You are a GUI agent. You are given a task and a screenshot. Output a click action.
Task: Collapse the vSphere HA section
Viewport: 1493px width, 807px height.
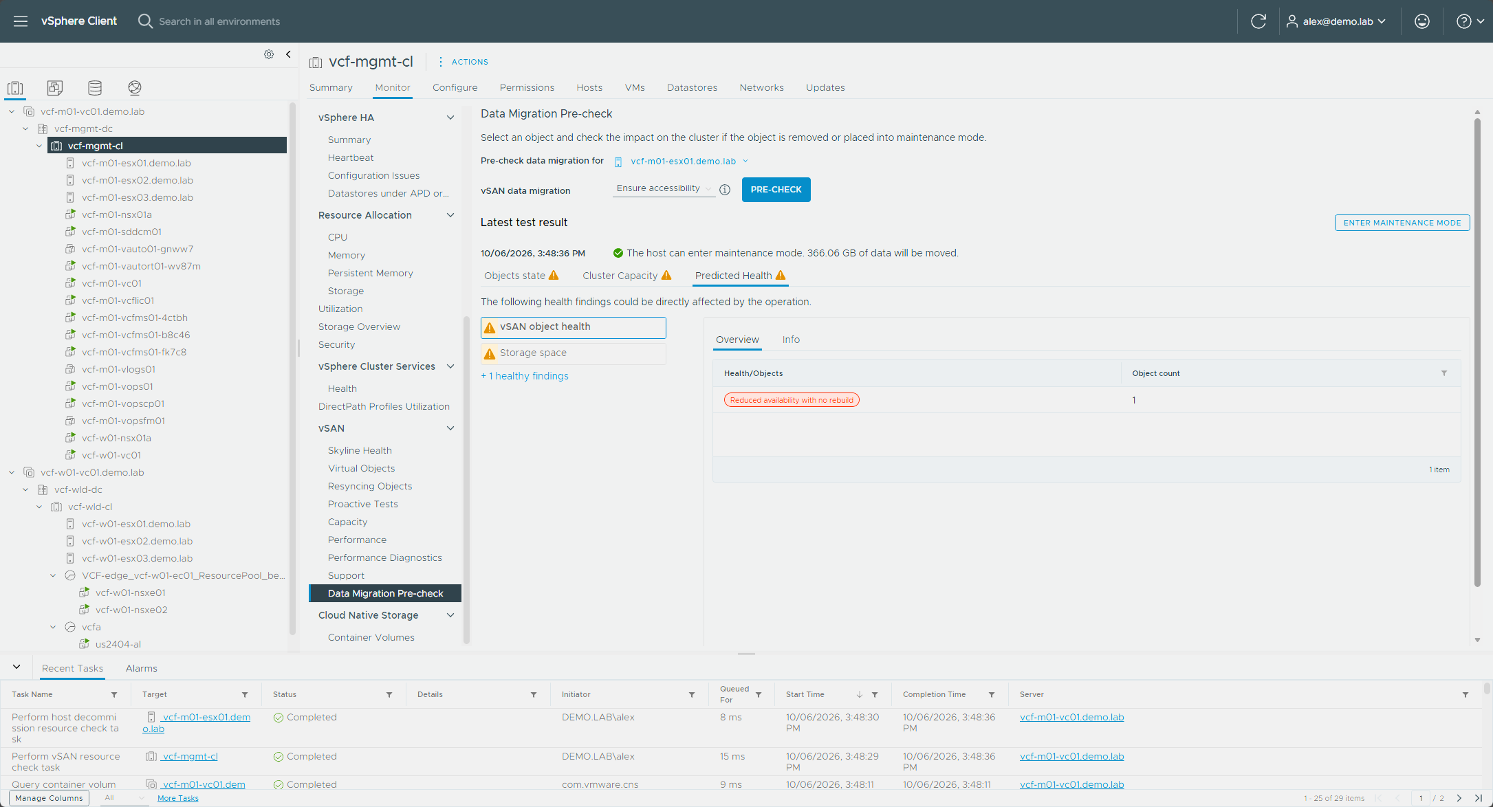point(450,118)
